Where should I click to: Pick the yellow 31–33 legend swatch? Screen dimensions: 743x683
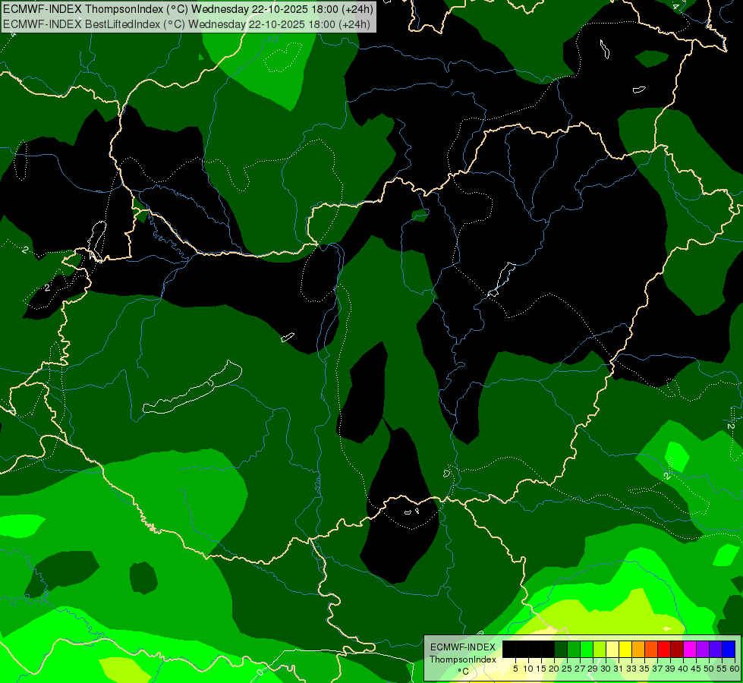(625, 649)
